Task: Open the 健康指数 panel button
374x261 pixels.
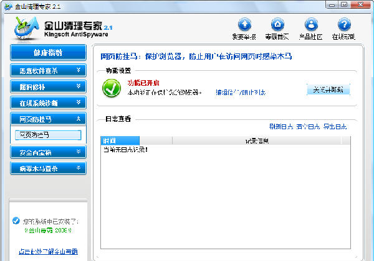Action: 48,53
